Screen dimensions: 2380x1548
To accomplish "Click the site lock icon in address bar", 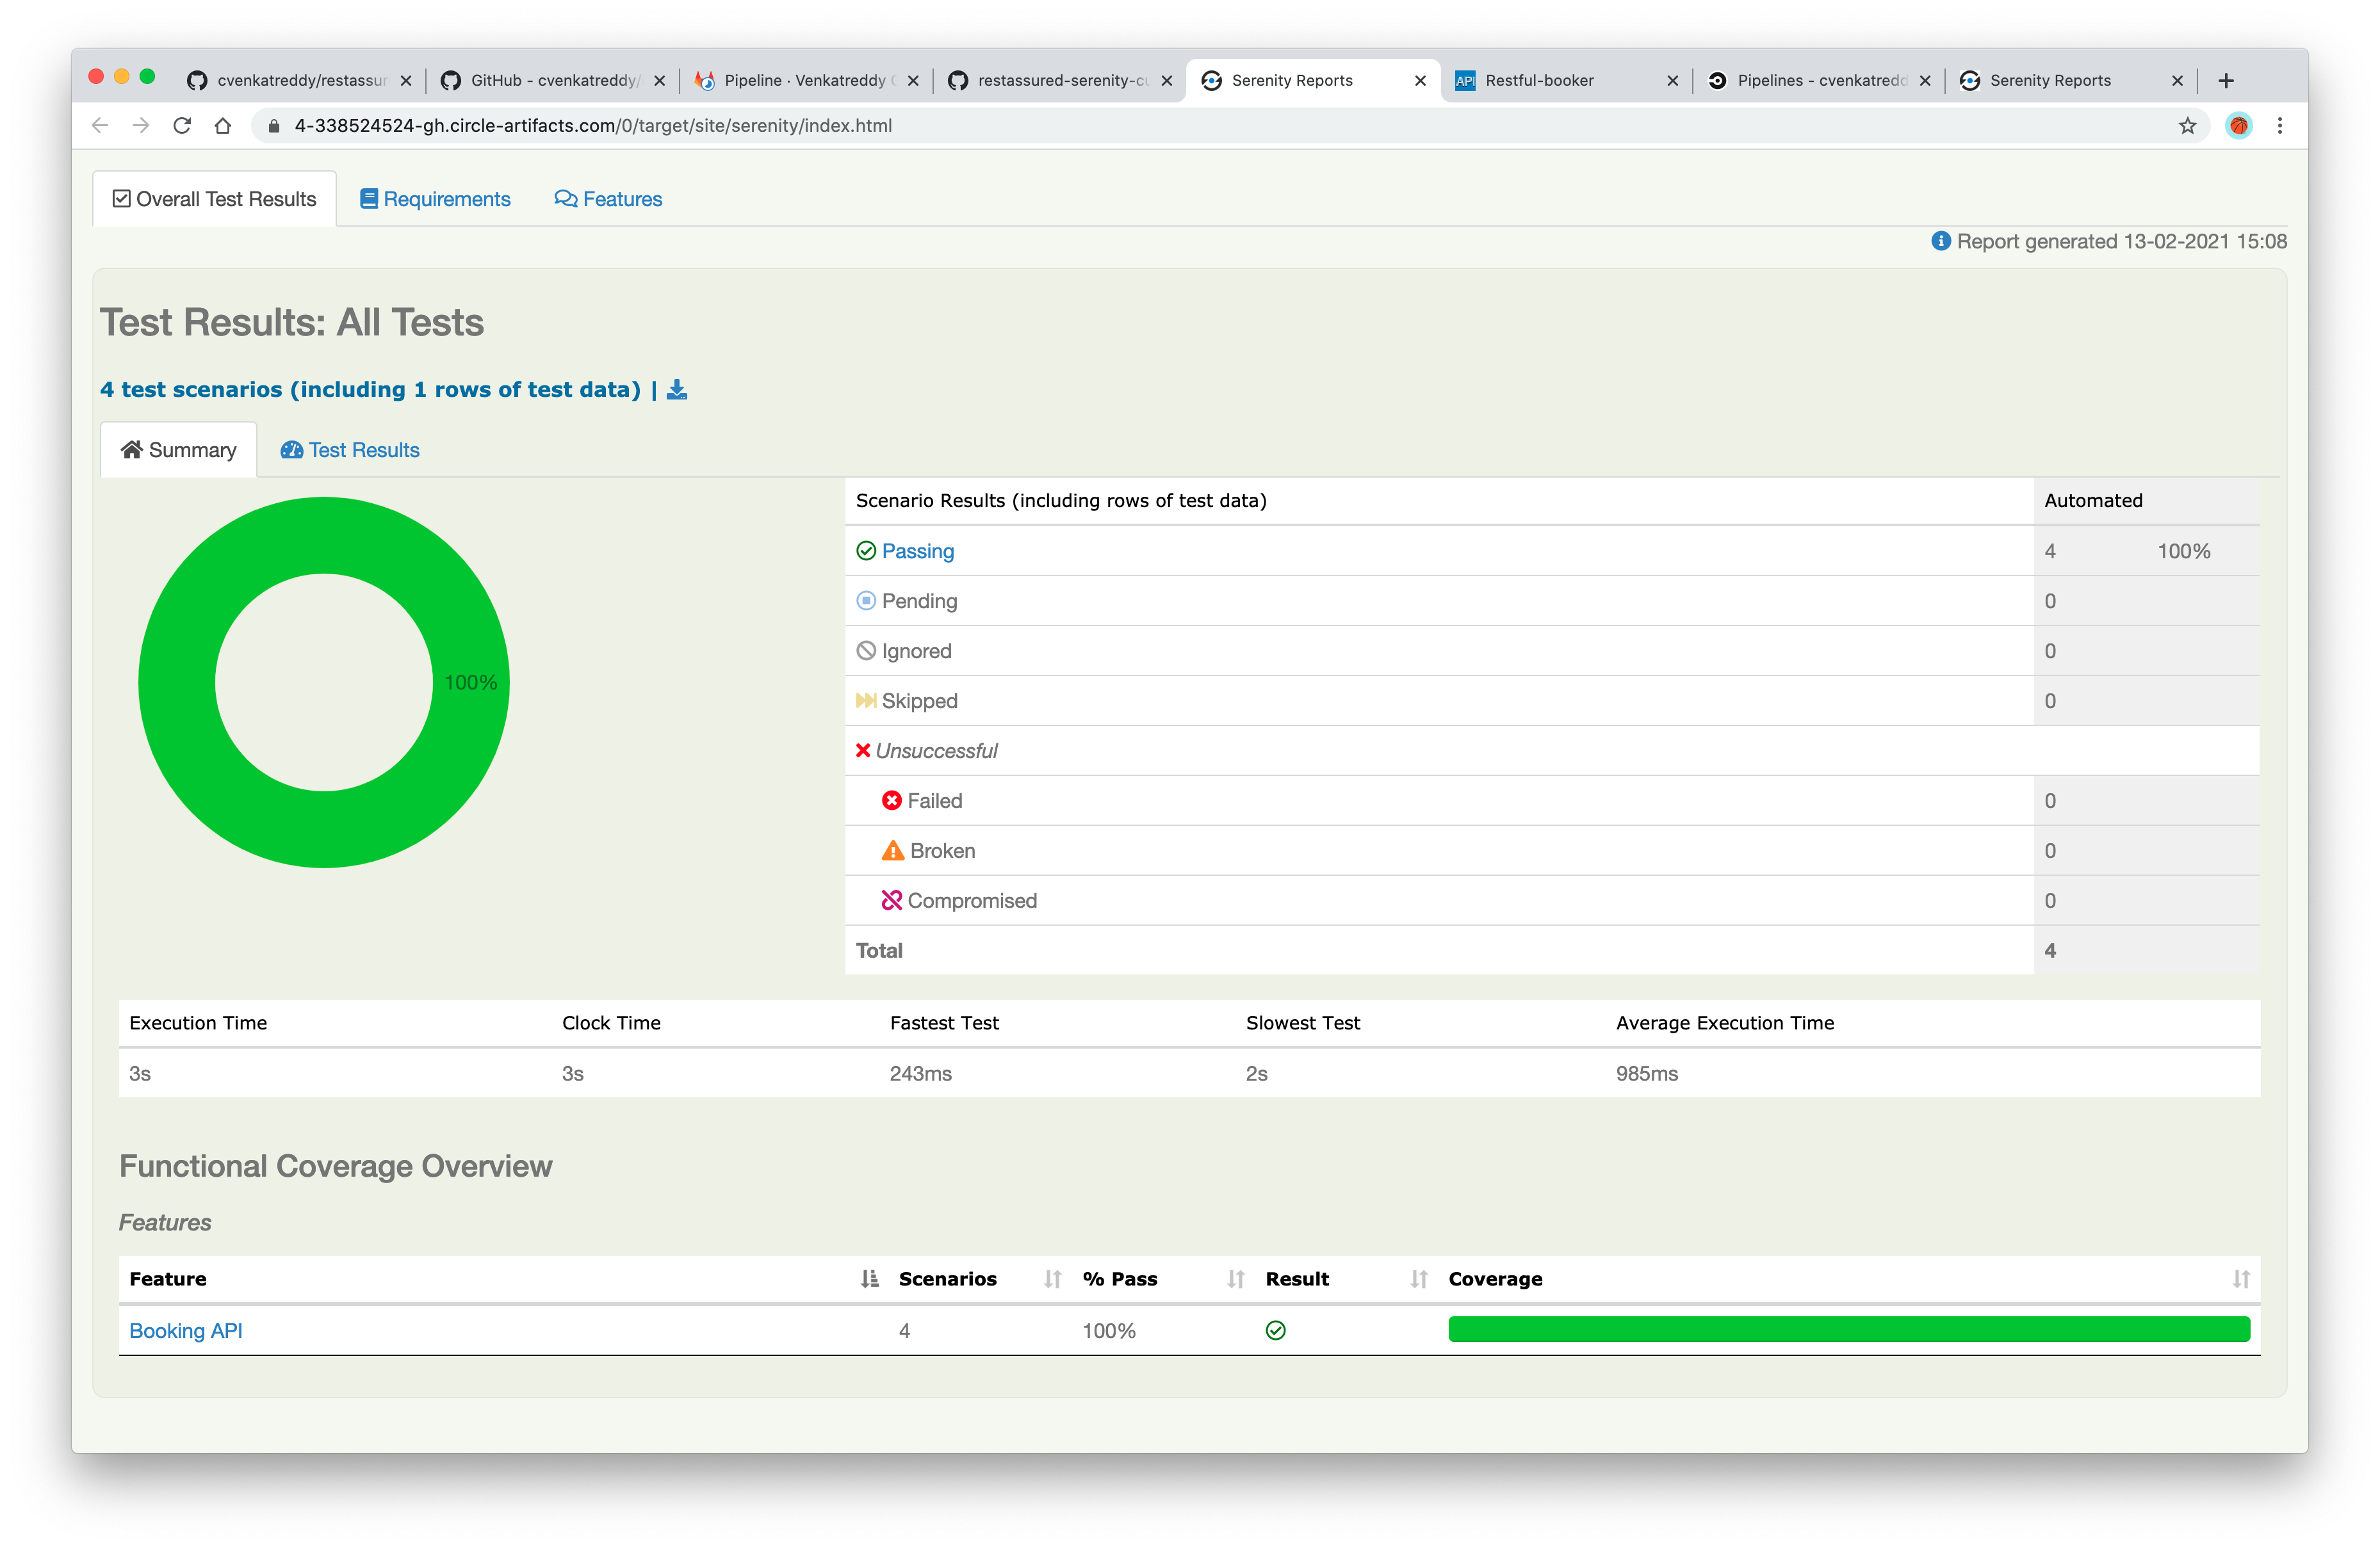I will [273, 126].
